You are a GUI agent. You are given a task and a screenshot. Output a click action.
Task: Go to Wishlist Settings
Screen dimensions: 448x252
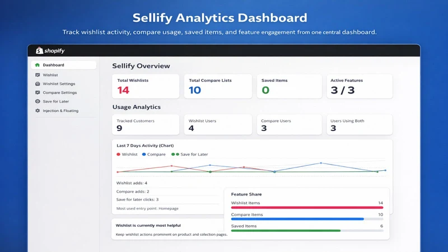coord(59,83)
